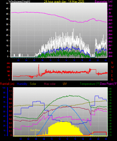
Task: Click the 12 hour tick under windspeed graph
Action: point(58,60)
